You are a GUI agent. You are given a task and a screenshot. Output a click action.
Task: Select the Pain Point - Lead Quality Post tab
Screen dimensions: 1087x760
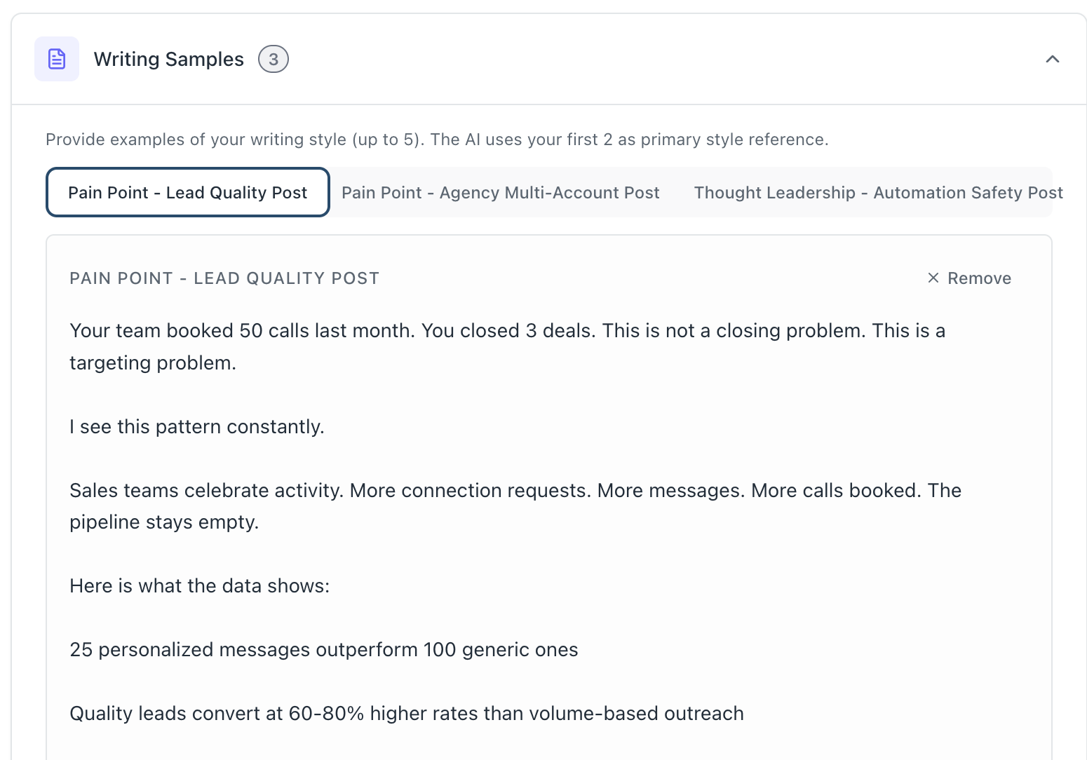coord(188,193)
